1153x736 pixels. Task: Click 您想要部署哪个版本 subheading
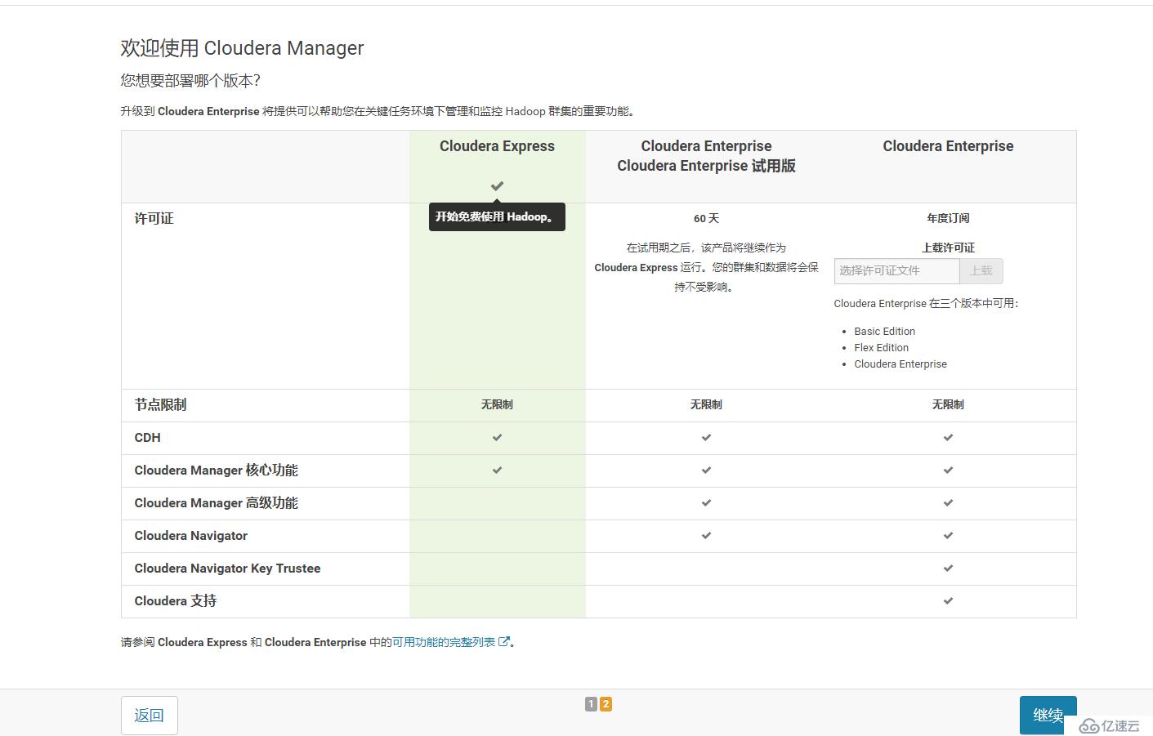coord(190,80)
